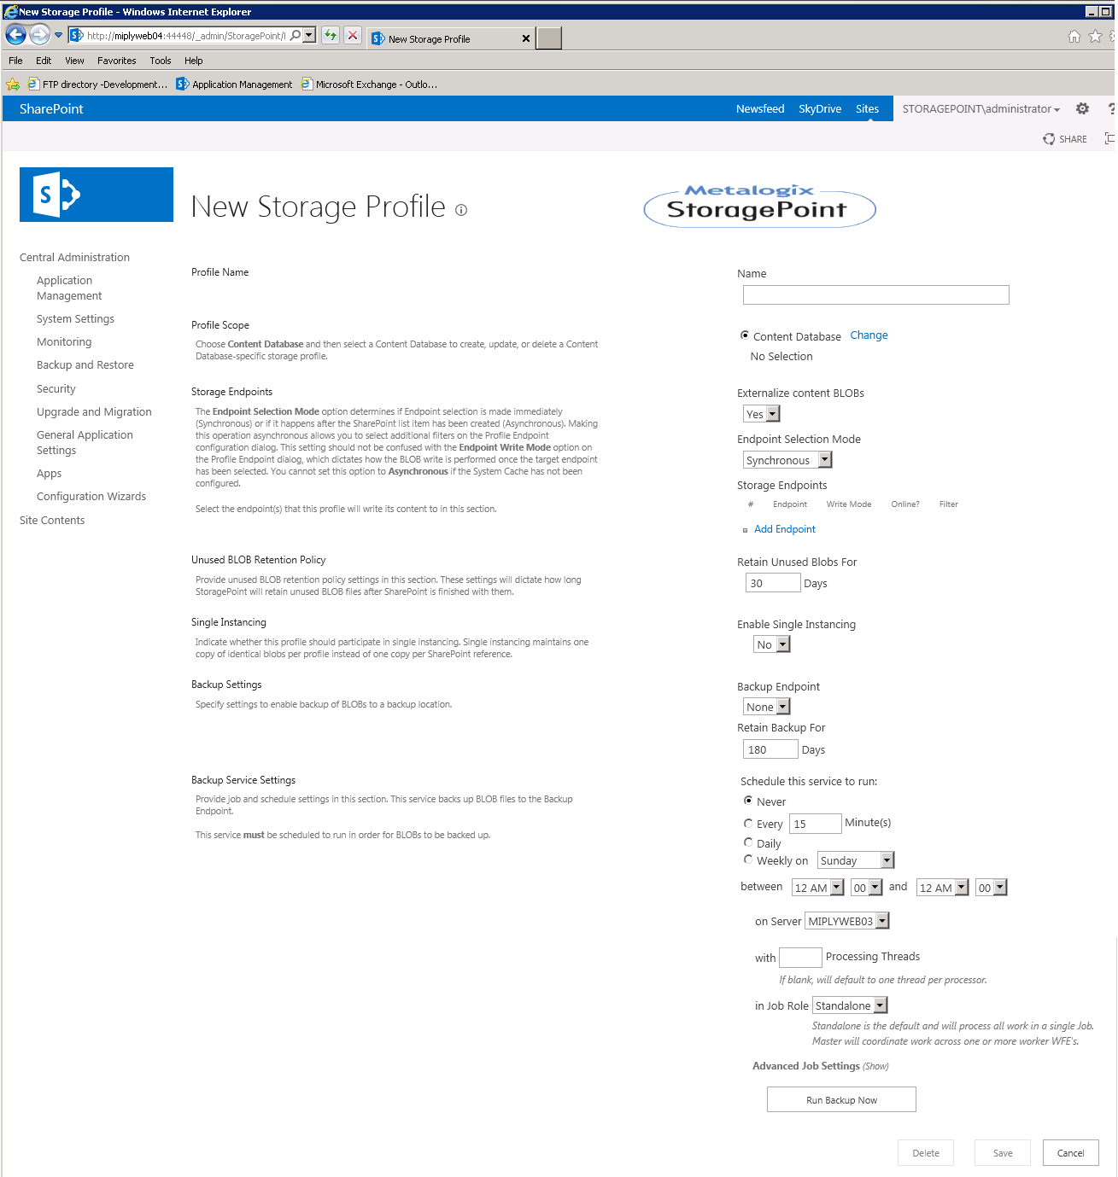The image size is (1118, 1177).
Task: Open the Weekly on day dropdown
Action: (856, 860)
